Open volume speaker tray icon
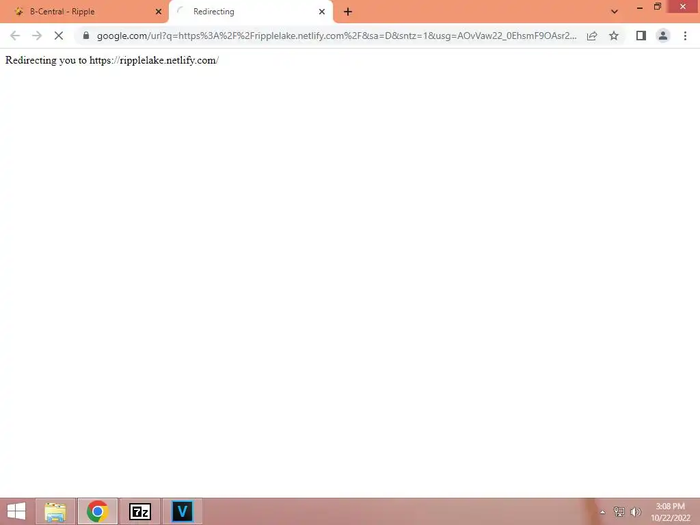 [636, 511]
